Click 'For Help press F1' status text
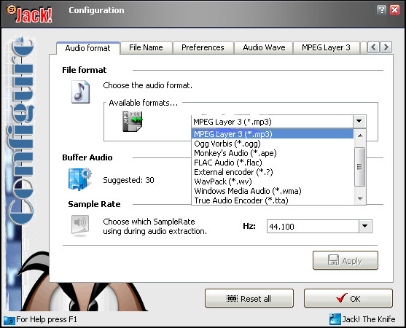Screen dimensions: 406x328 coord(47,319)
